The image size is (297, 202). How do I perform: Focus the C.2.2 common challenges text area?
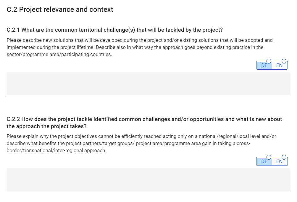tap(148, 180)
